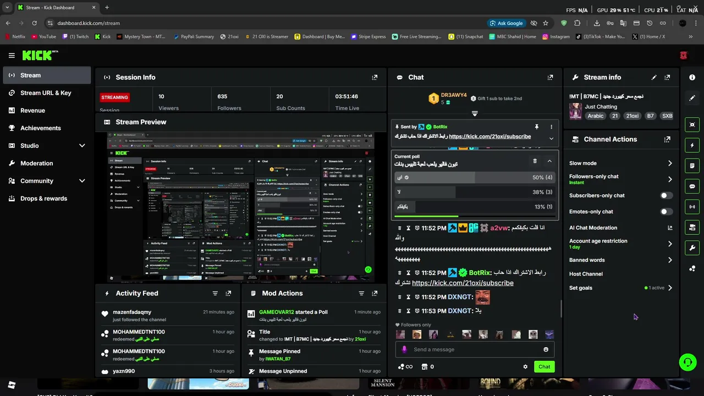This screenshot has width=704, height=396.
Task: Toggle the document widget icon in the right sidebar
Action: click(x=692, y=166)
